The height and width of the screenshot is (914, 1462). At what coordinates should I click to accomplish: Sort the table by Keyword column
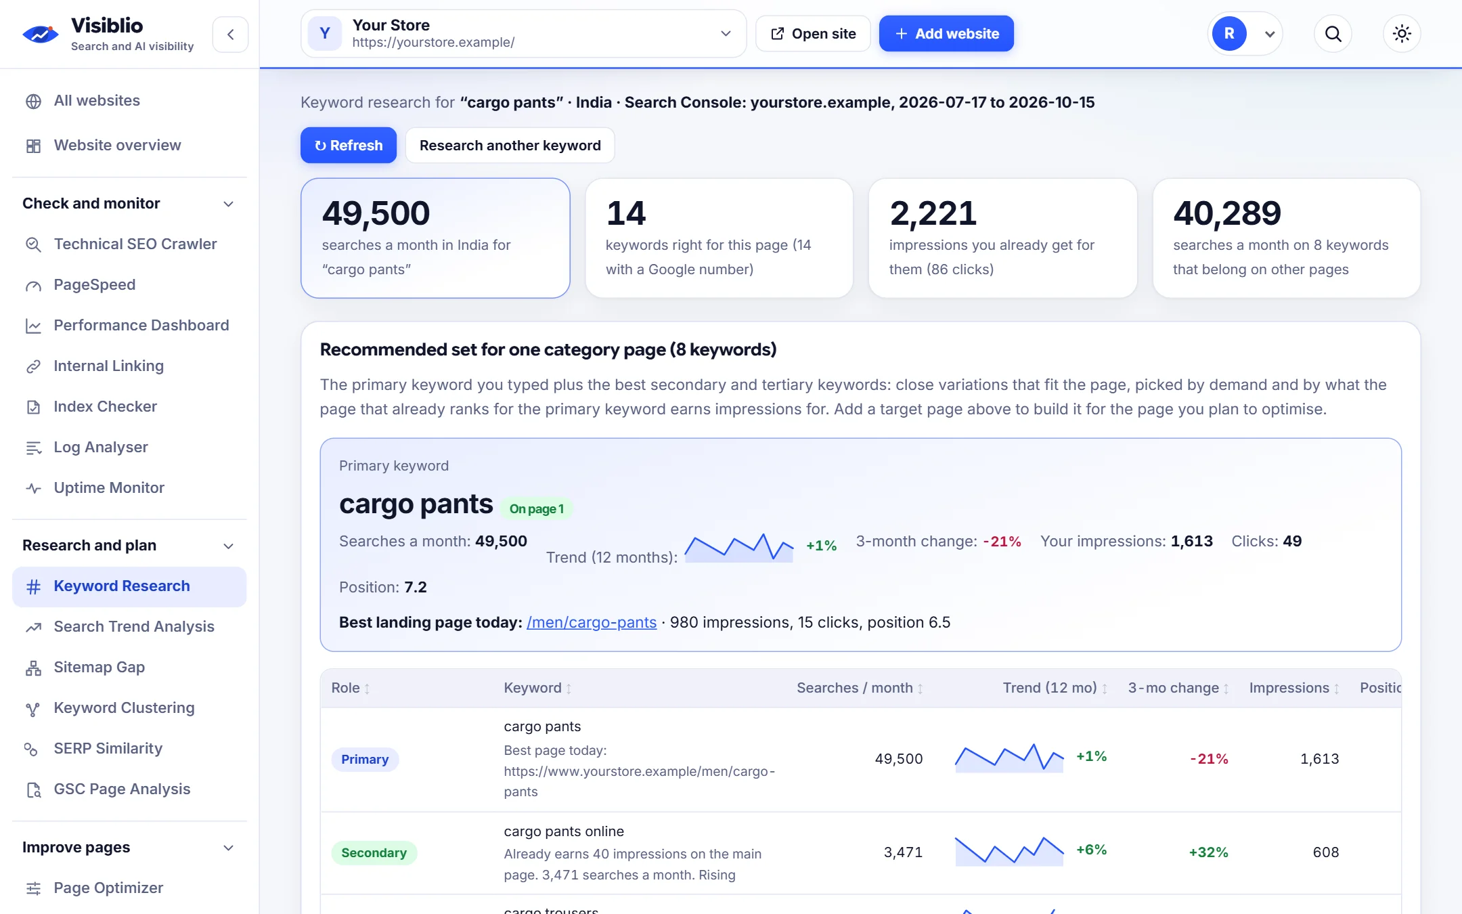click(537, 688)
